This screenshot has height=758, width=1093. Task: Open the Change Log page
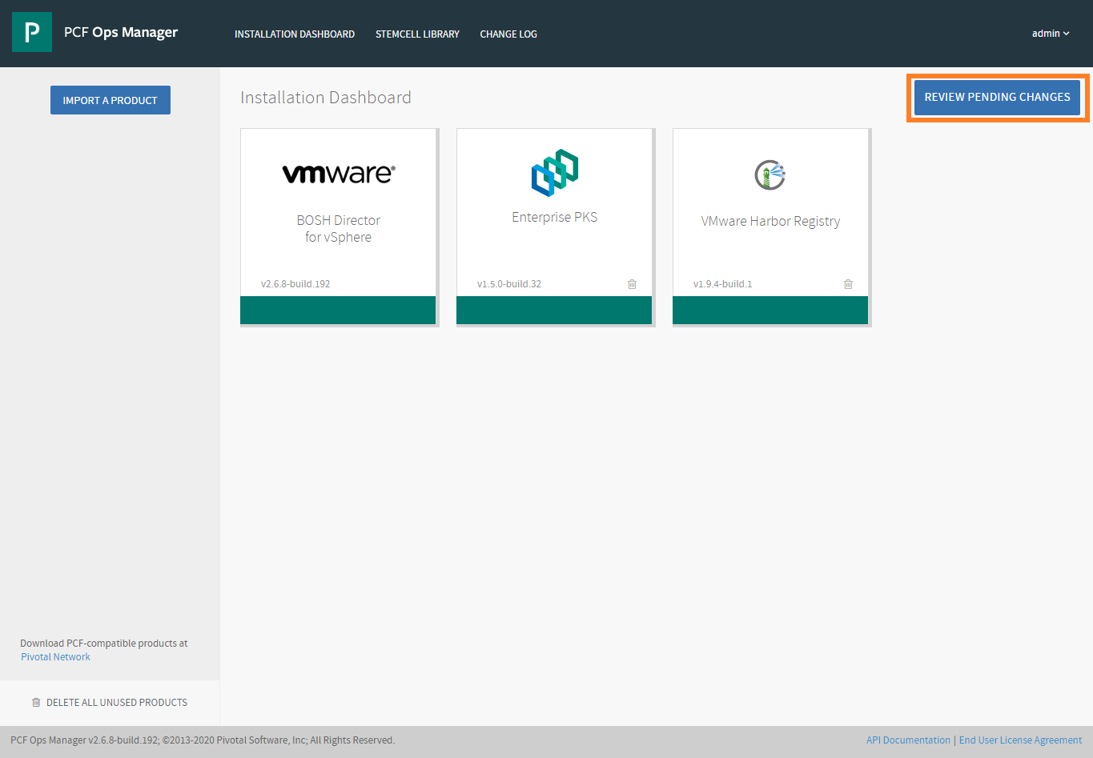coord(508,34)
